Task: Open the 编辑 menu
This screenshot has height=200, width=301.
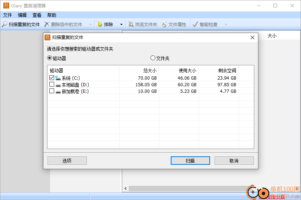Action: 22,15
